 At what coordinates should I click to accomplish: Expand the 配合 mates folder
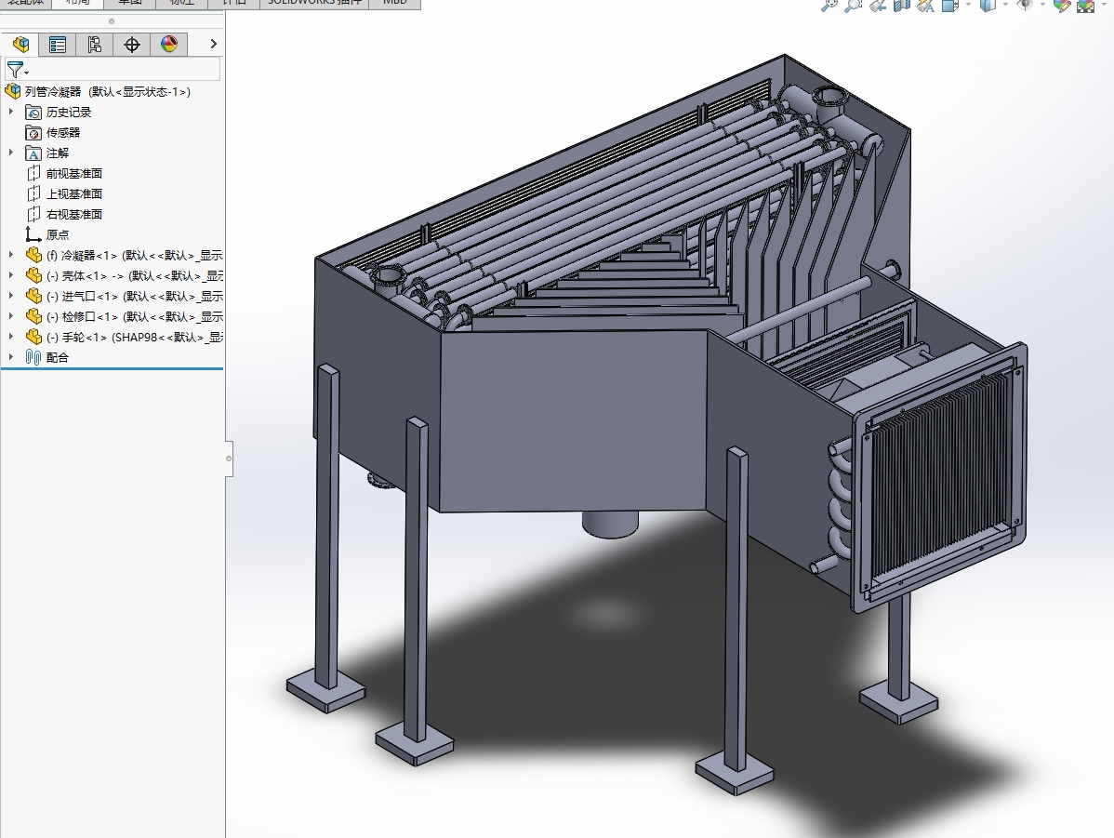pyautogui.click(x=10, y=357)
